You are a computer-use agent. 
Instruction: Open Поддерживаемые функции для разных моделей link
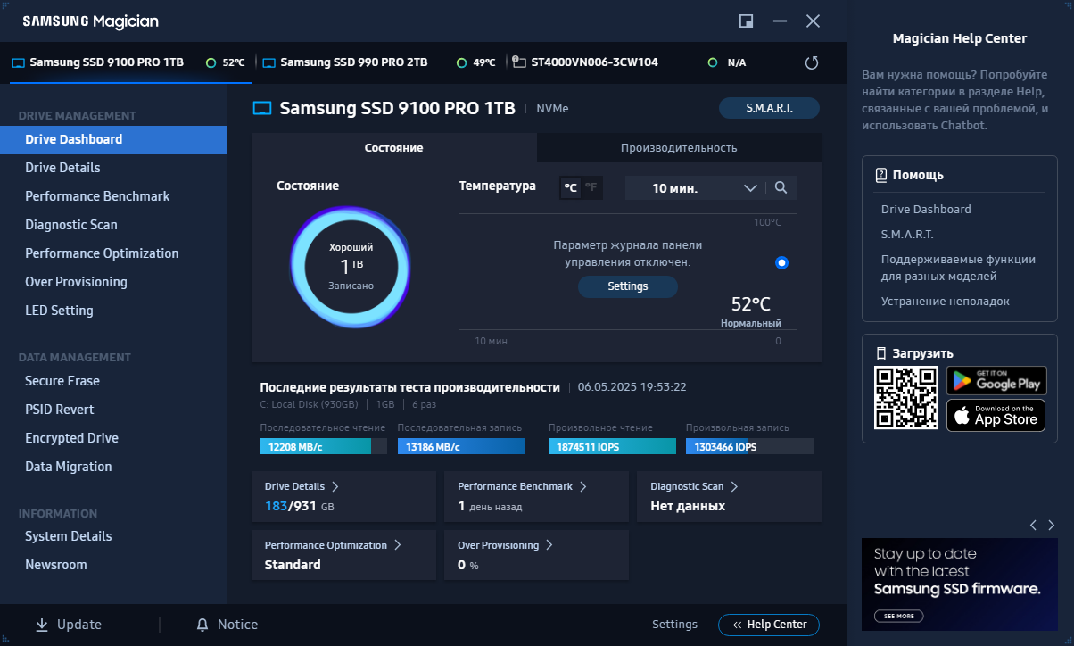click(958, 268)
